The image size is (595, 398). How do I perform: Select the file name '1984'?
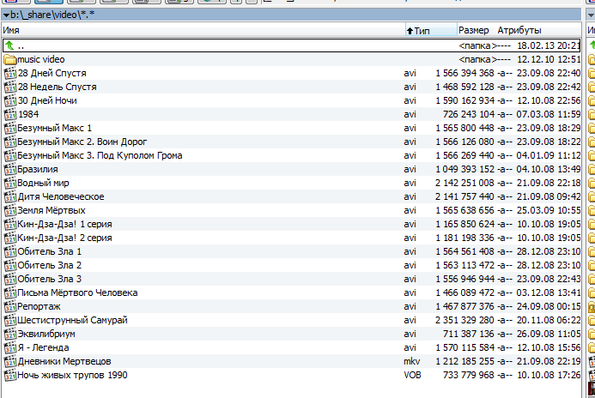pos(28,114)
